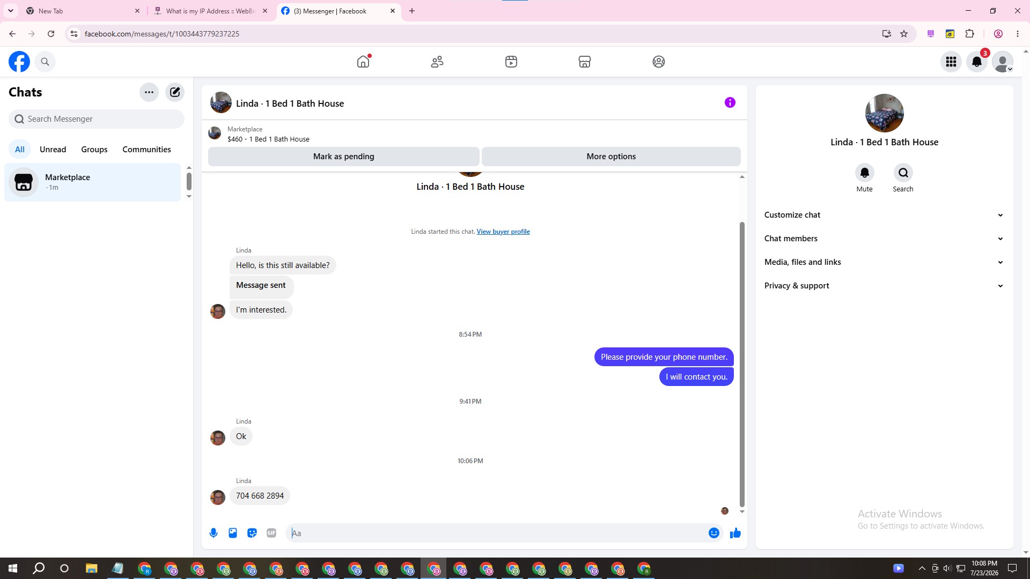
Task: Click the $460 listing thumbnail in Marketplace bar
Action: coord(215,133)
